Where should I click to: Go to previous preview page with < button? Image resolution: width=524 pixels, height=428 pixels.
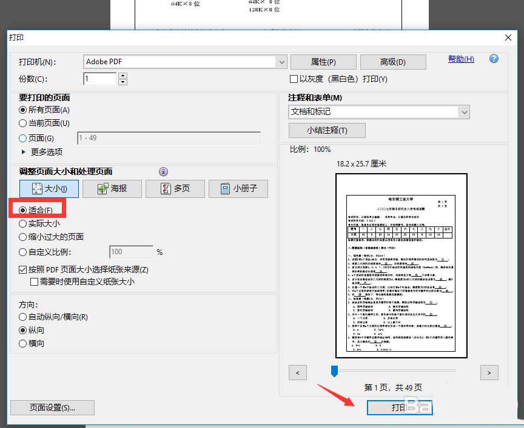297,373
